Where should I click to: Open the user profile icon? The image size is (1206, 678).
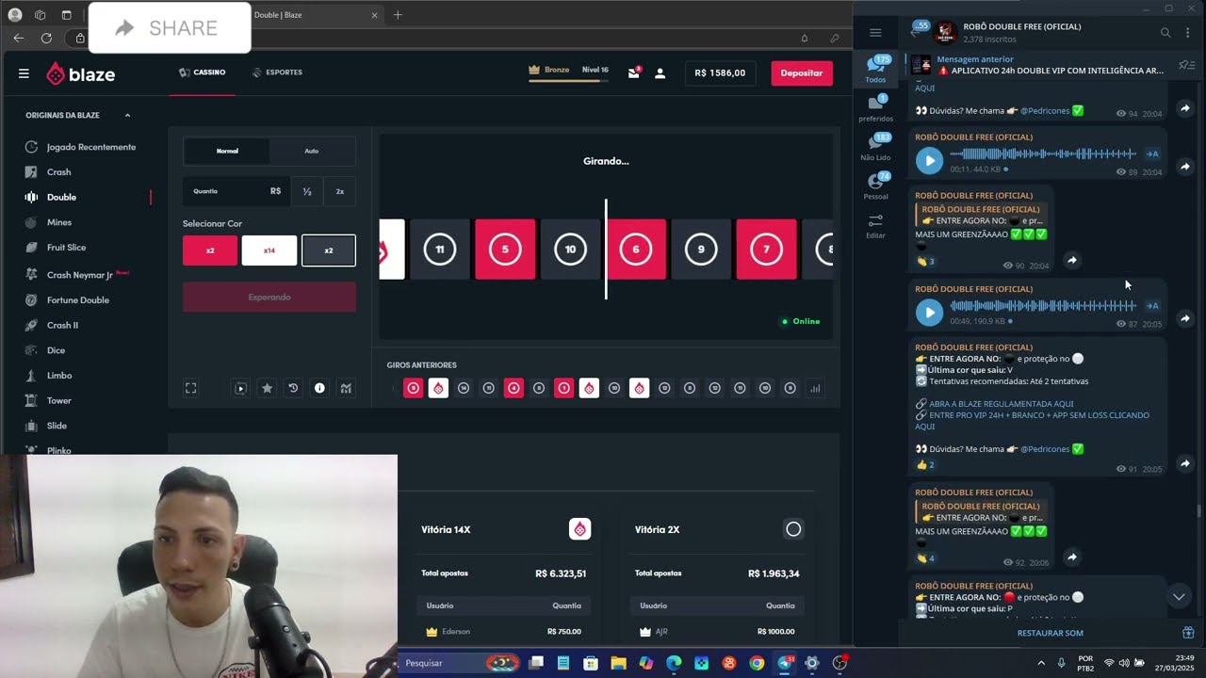click(x=660, y=73)
